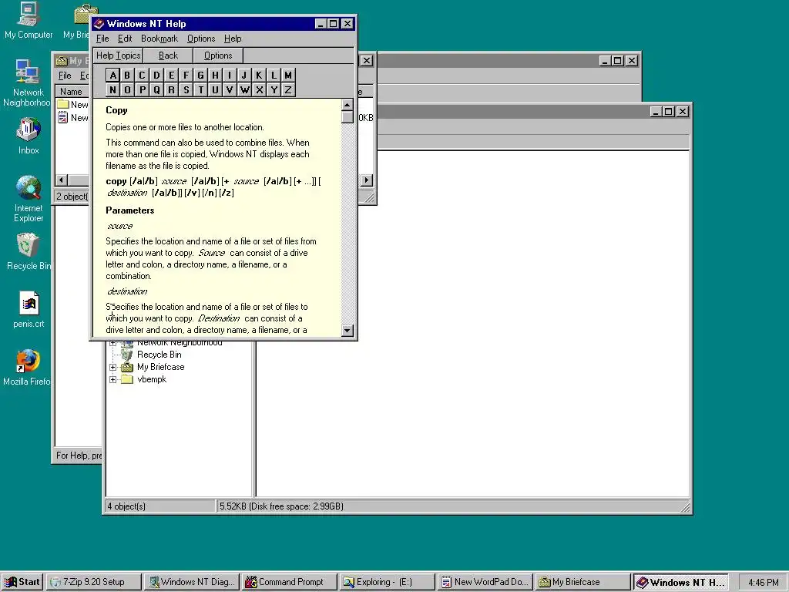Jump to letter C in the help index
This screenshot has height=592, width=789.
pos(142,75)
